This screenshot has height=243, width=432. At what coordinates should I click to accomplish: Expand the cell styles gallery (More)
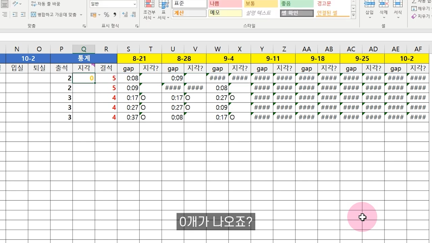[x=353, y=15]
